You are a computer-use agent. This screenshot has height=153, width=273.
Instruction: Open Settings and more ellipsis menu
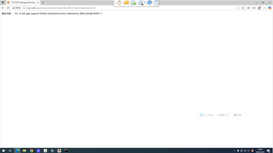(x=264, y=8)
